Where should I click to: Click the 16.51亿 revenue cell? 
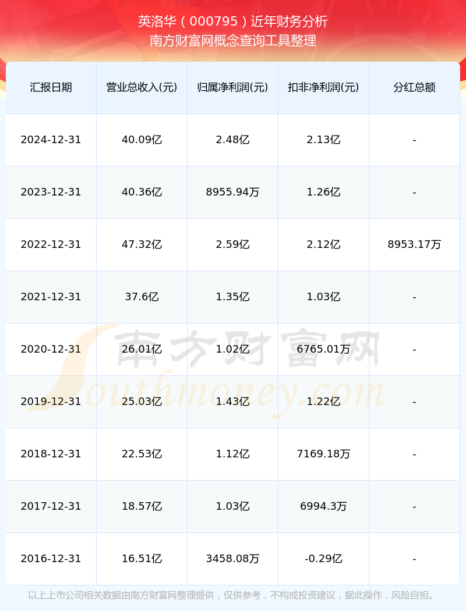pos(142,559)
